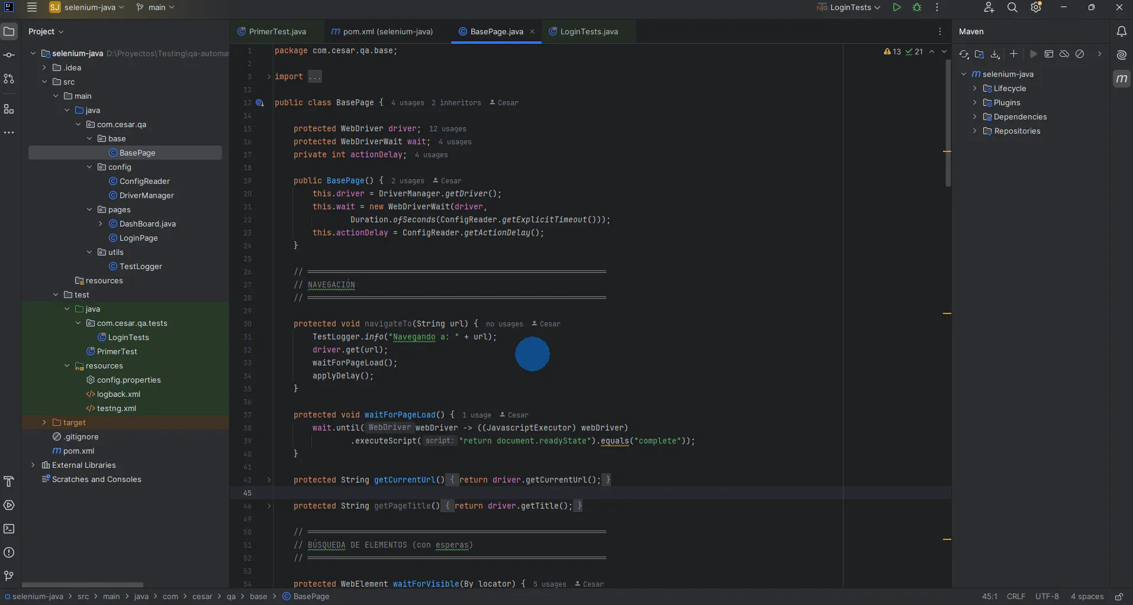Viewport: 1133px width, 605px height.
Task: Open the BasePage breadcrumb at the bottom
Action: 311,597
